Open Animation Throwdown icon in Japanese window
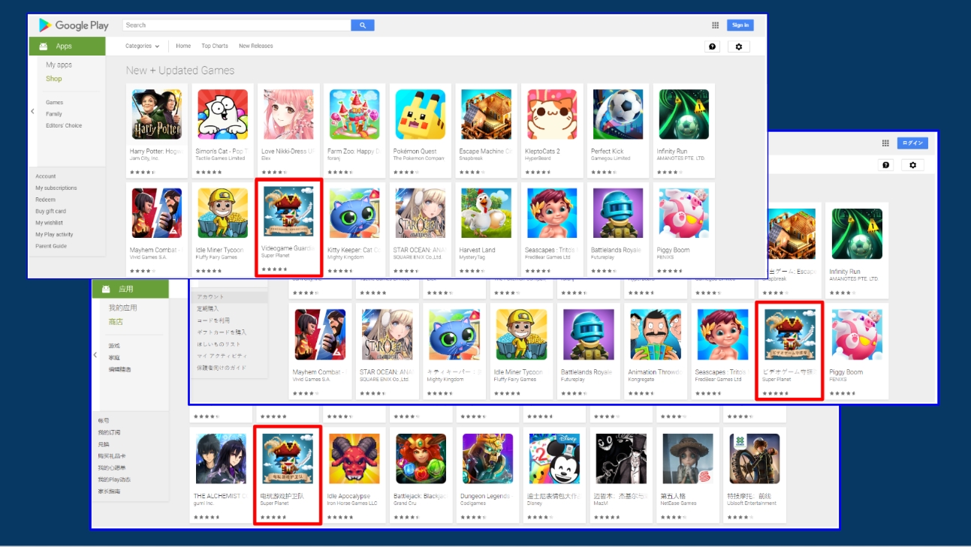The width and height of the screenshot is (971, 547). (x=656, y=335)
